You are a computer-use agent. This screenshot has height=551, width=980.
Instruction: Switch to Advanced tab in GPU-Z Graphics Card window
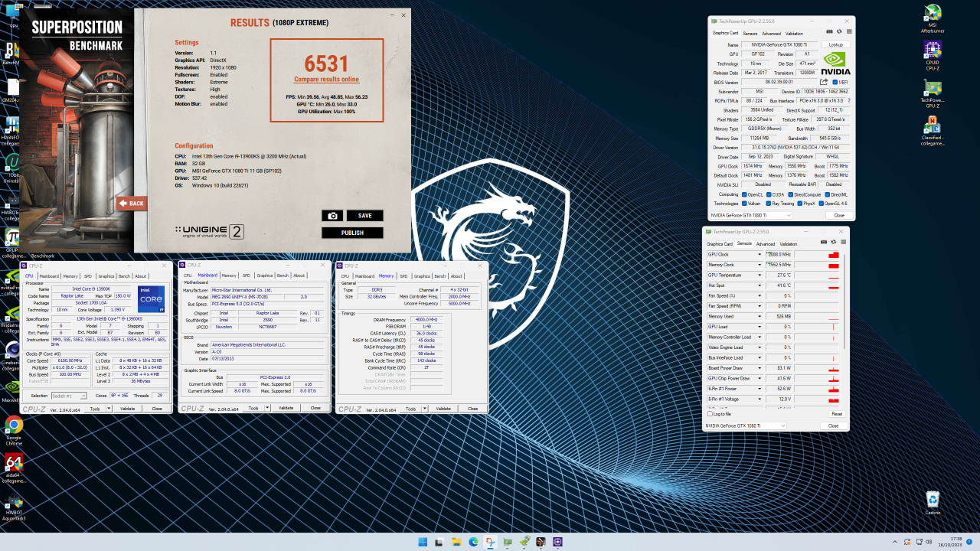771,33
